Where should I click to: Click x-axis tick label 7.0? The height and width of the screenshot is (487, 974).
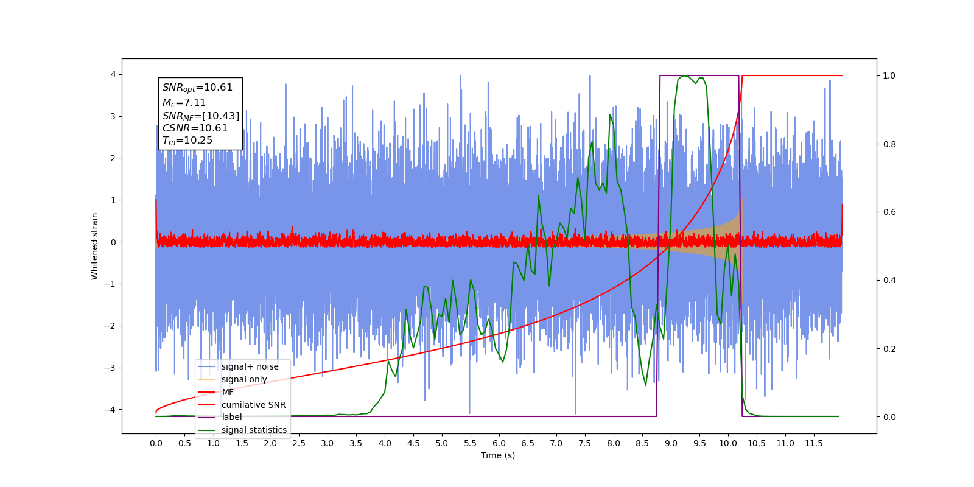[556, 443]
